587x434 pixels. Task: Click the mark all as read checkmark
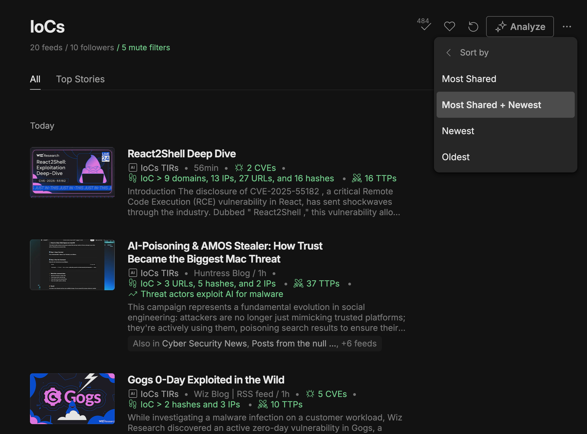click(x=425, y=26)
